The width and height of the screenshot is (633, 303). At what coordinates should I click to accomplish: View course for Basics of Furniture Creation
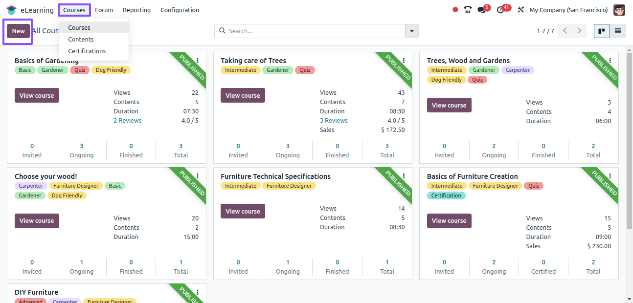click(x=449, y=221)
